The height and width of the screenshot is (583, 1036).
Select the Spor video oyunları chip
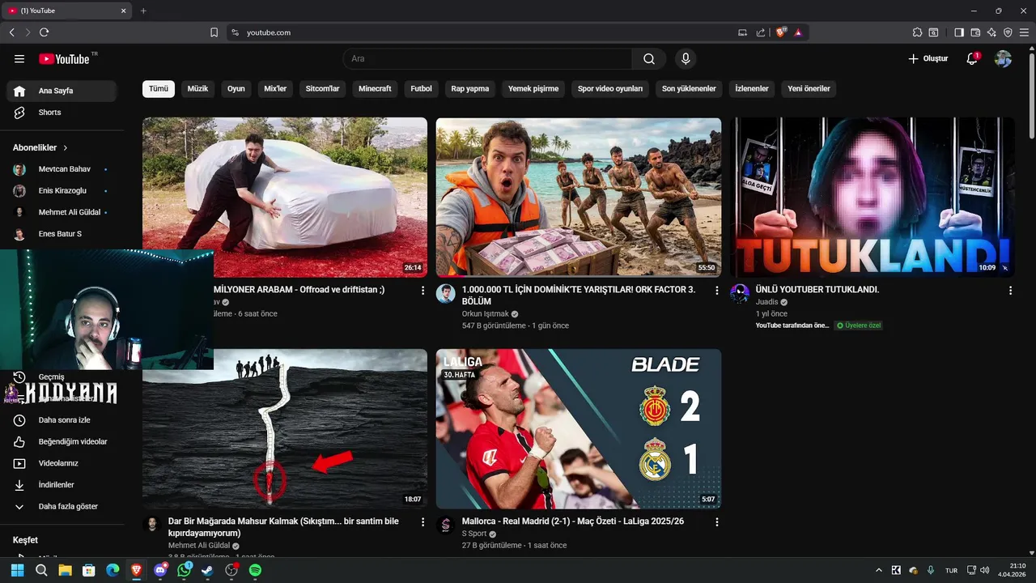click(x=610, y=89)
